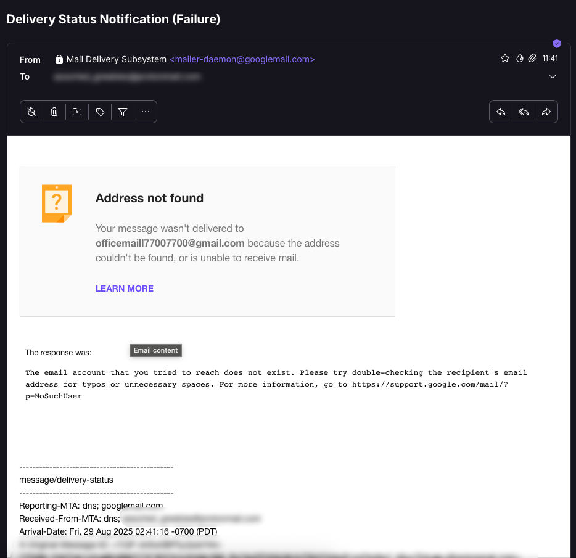Star this message
This screenshot has height=558, width=576.
505,59
